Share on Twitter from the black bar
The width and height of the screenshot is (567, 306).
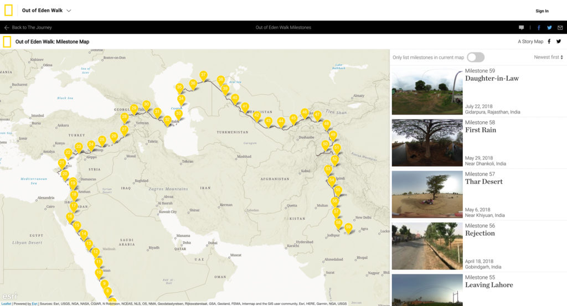point(549,28)
